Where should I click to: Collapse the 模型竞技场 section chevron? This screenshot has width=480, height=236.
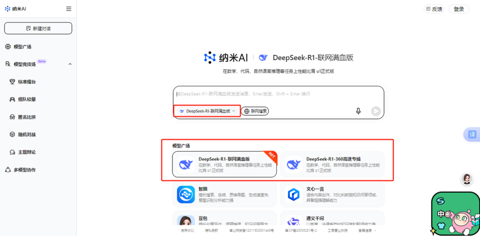(70, 64)
